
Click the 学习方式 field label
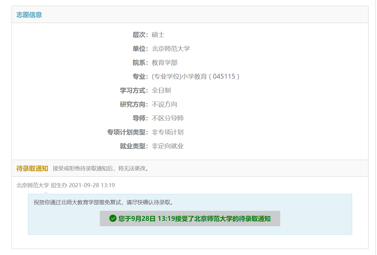click(x=133, y=90)
